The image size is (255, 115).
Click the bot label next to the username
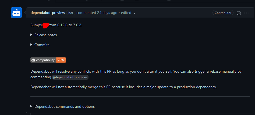pos(71,13)
